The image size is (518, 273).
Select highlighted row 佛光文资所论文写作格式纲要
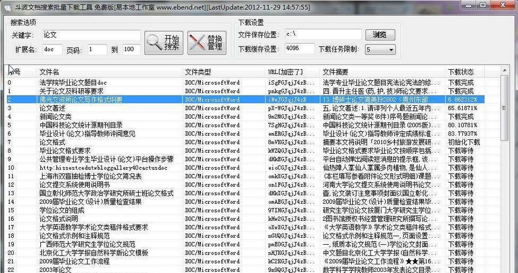pyautogui.click(x=245, y=100)
